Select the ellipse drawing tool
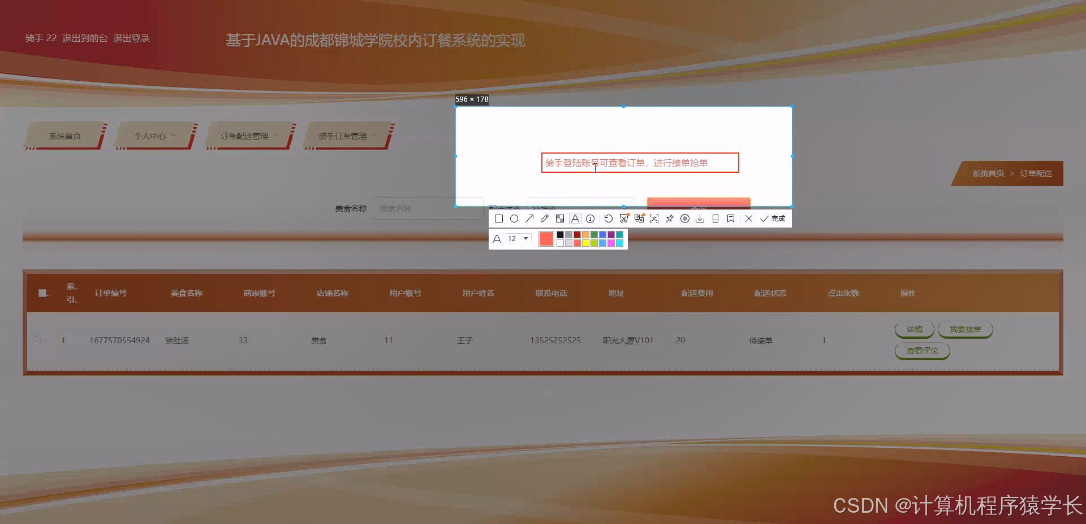 point(514,219)
